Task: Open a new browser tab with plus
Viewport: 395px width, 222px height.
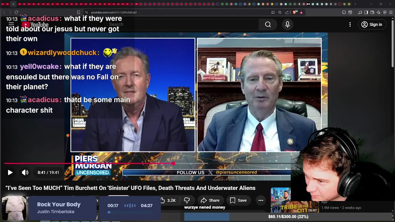Action: [x=355, y=4]
